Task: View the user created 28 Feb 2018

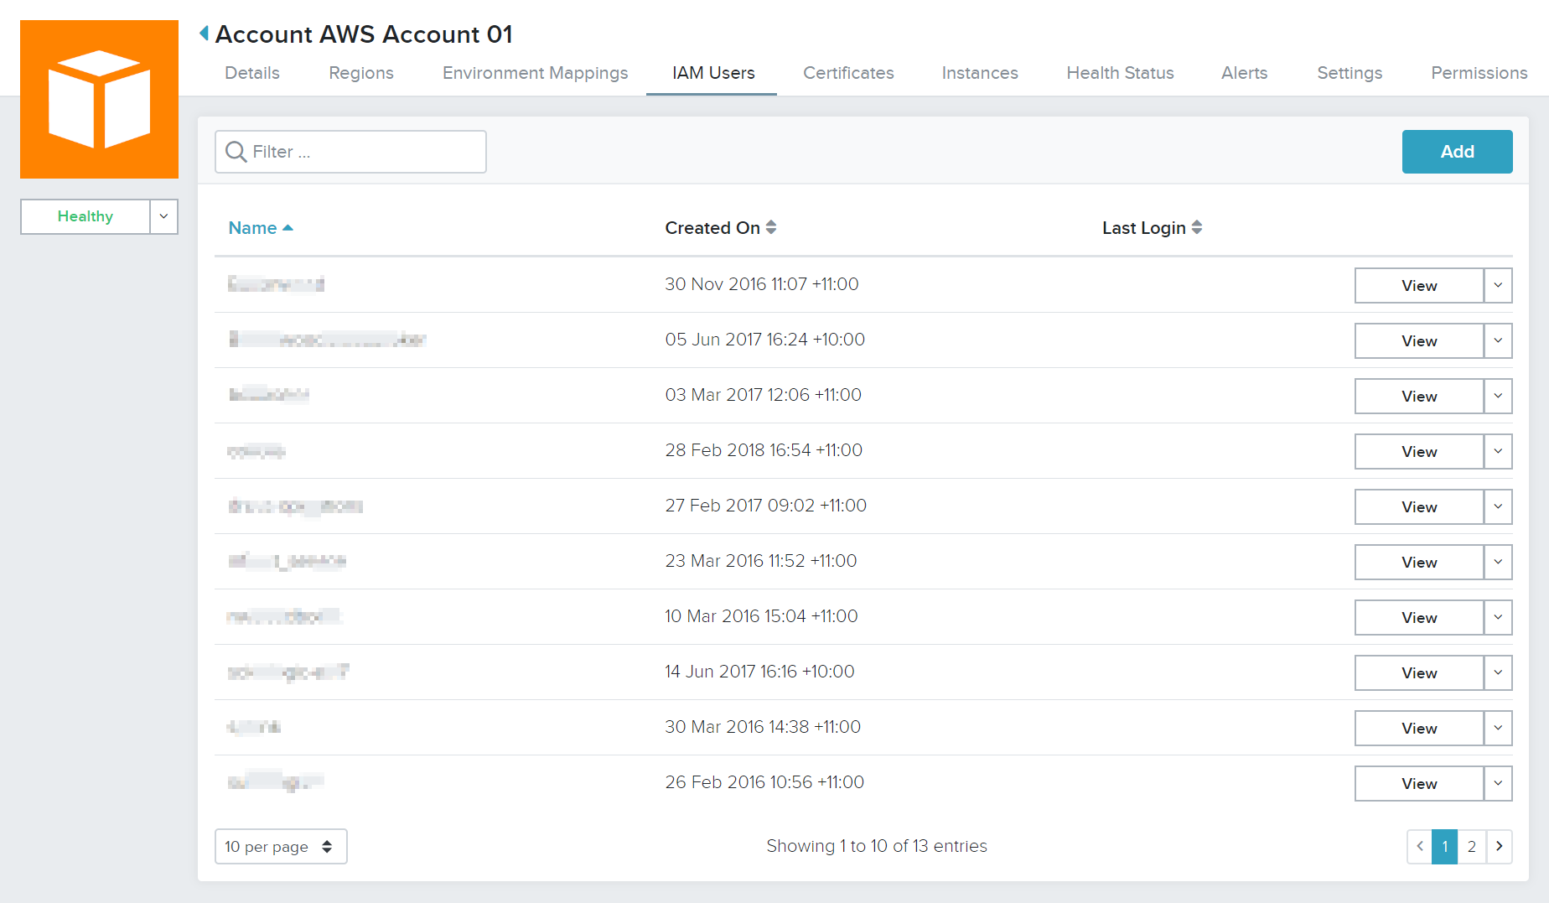Action: [x=1419, y=452]
